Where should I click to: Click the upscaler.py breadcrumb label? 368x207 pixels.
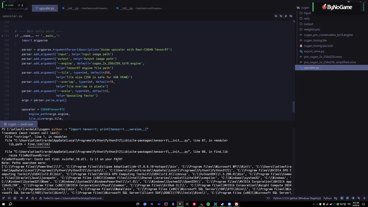click(x=12, y=16)
